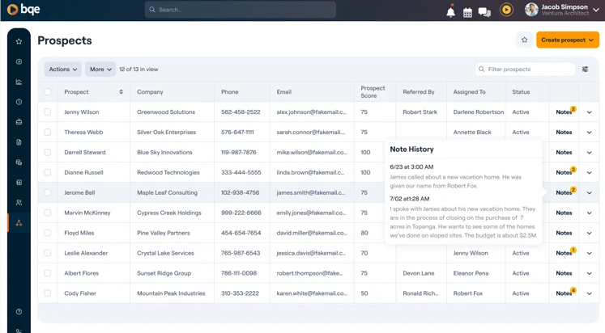605x333 pixels.
Task: Click the Filter prospects input field
Action: [529, 70]
